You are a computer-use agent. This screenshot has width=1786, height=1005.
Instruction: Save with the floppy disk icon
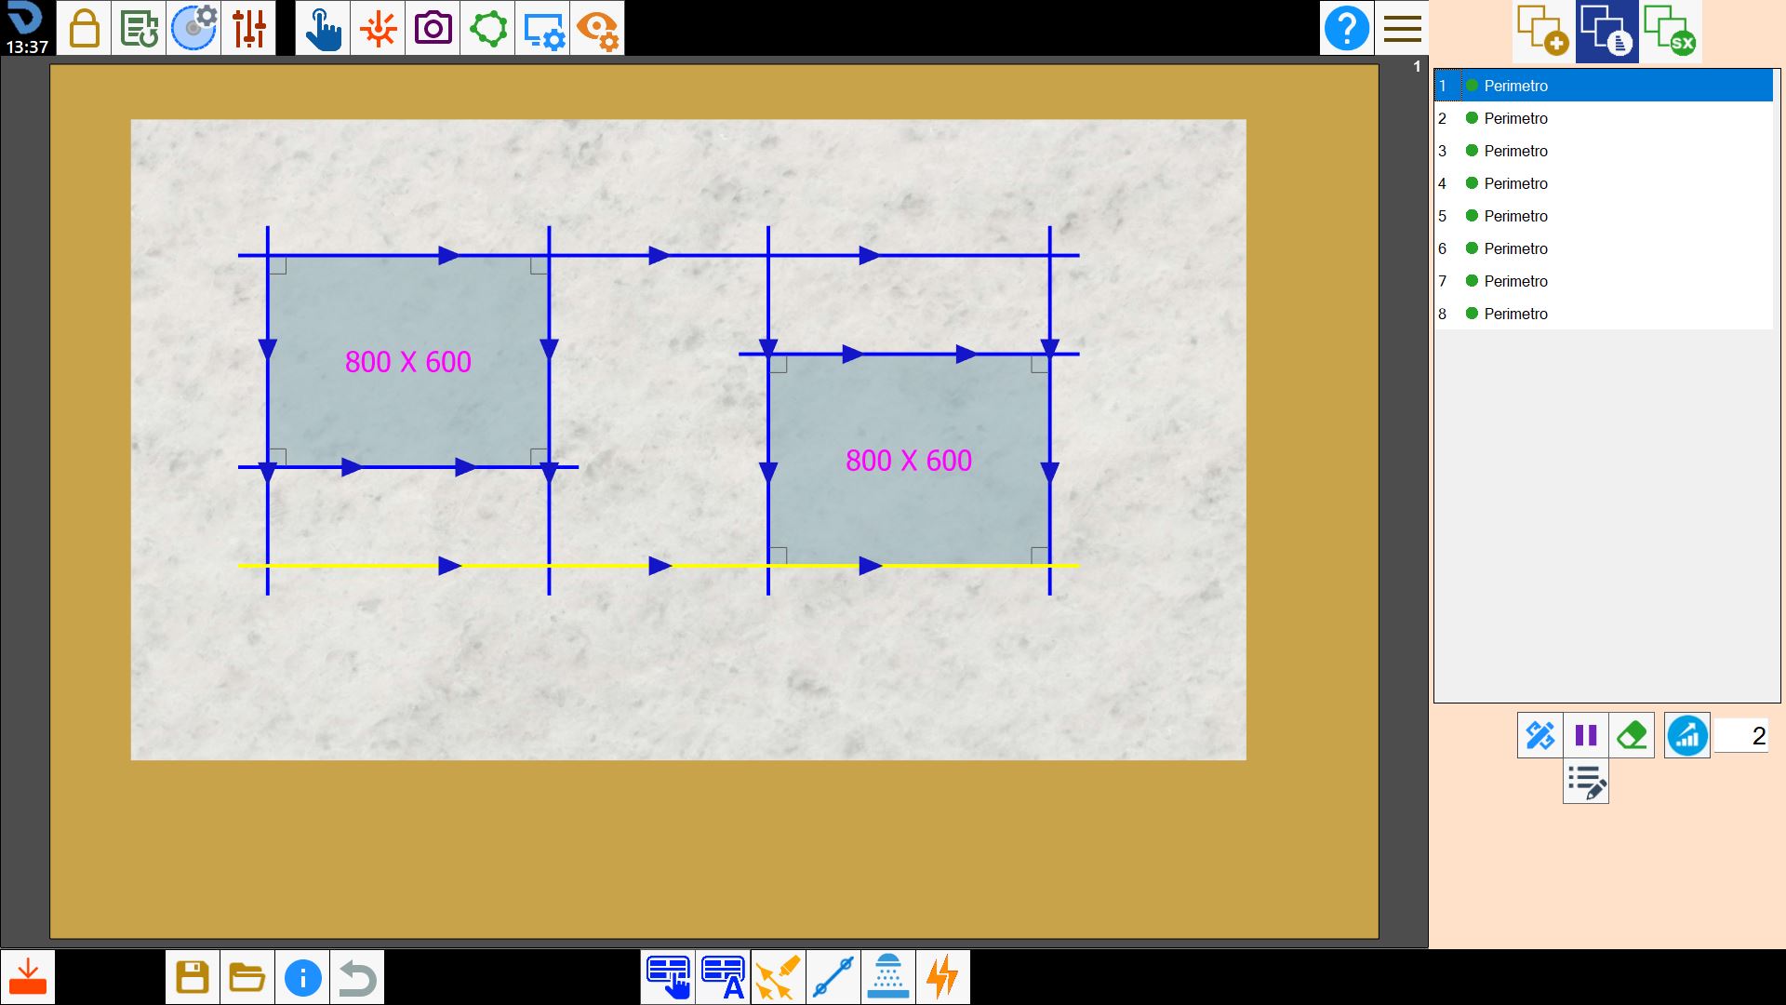point(193,977)
